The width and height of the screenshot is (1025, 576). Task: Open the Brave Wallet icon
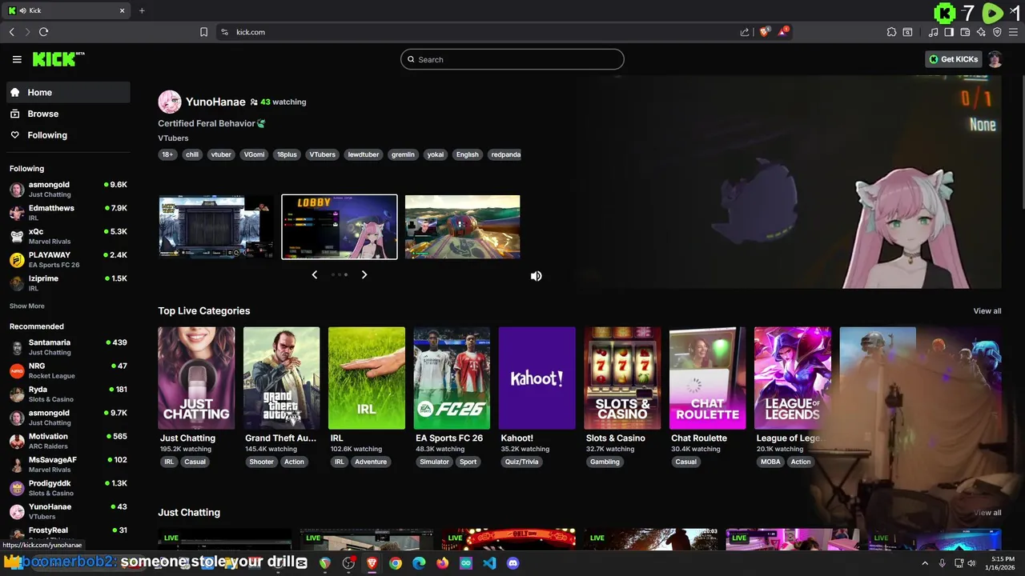tap(965, 32)
